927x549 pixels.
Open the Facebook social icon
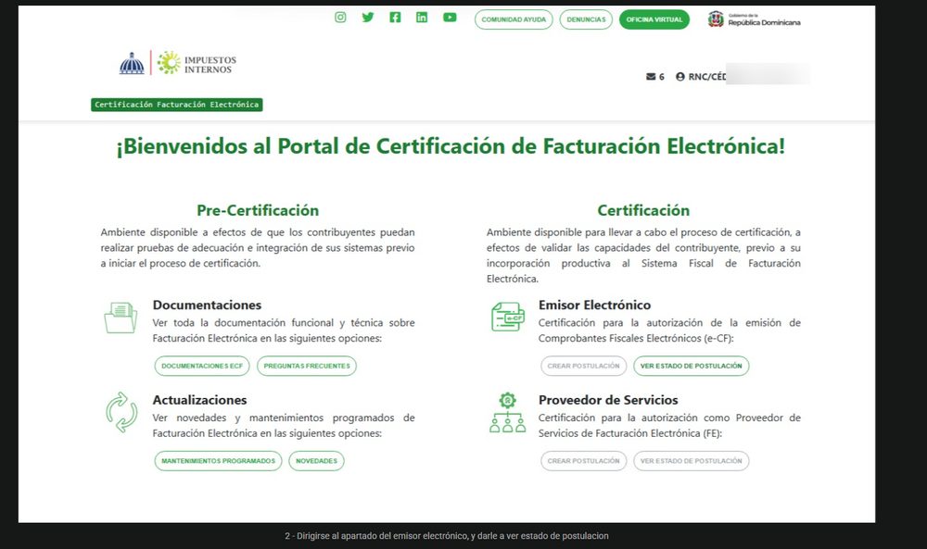point(395,17)
